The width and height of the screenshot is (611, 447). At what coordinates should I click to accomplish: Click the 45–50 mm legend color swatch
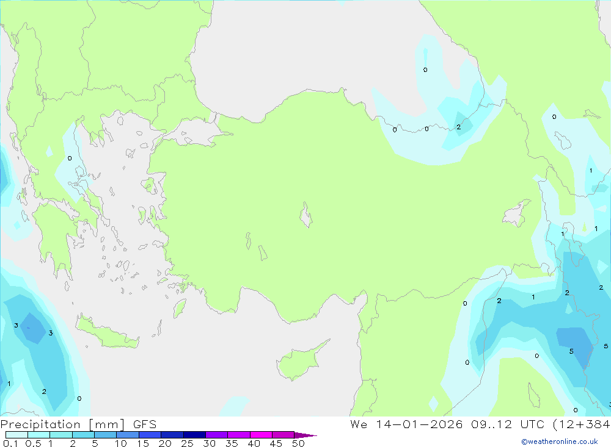(x=284, y=435)
